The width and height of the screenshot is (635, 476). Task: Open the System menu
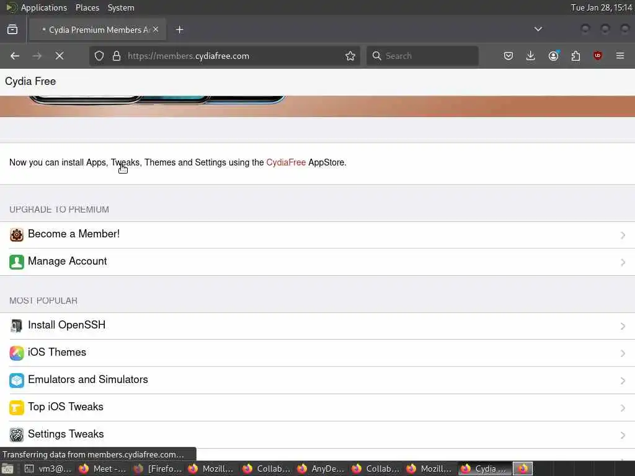pyautogui.click(x=121, y=7)
